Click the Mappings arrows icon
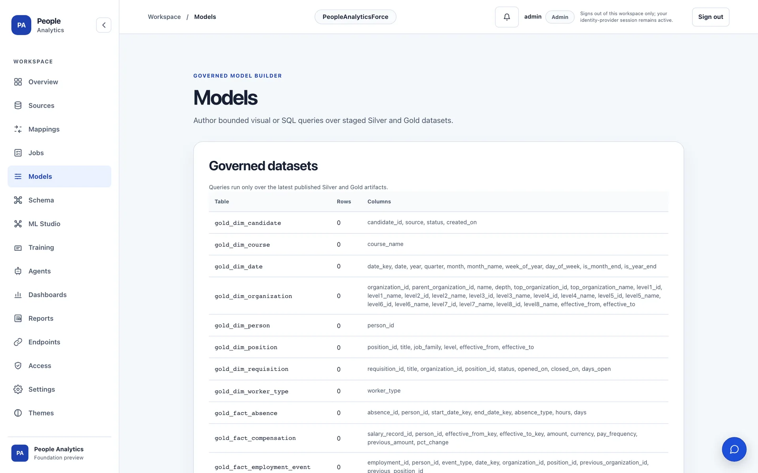 pyautogui.click(x=18, y=129)
